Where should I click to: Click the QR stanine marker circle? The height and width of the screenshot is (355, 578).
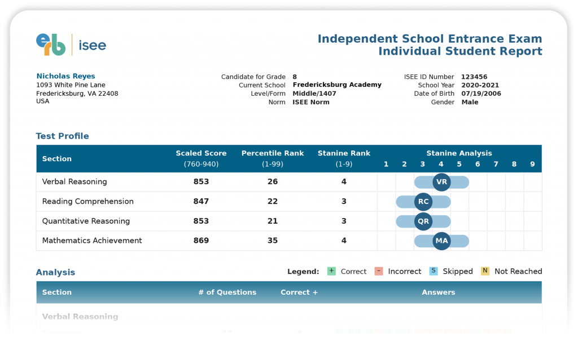tap(423, 221)
